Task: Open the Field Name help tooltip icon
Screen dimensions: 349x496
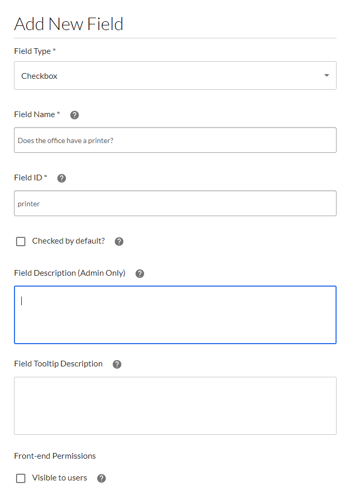Action: [74, 115]
